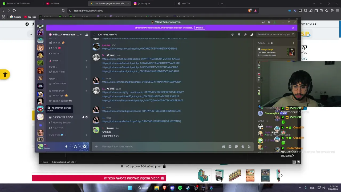Click the browser address bar ksp.co.il URL

(x=88, y=11)
